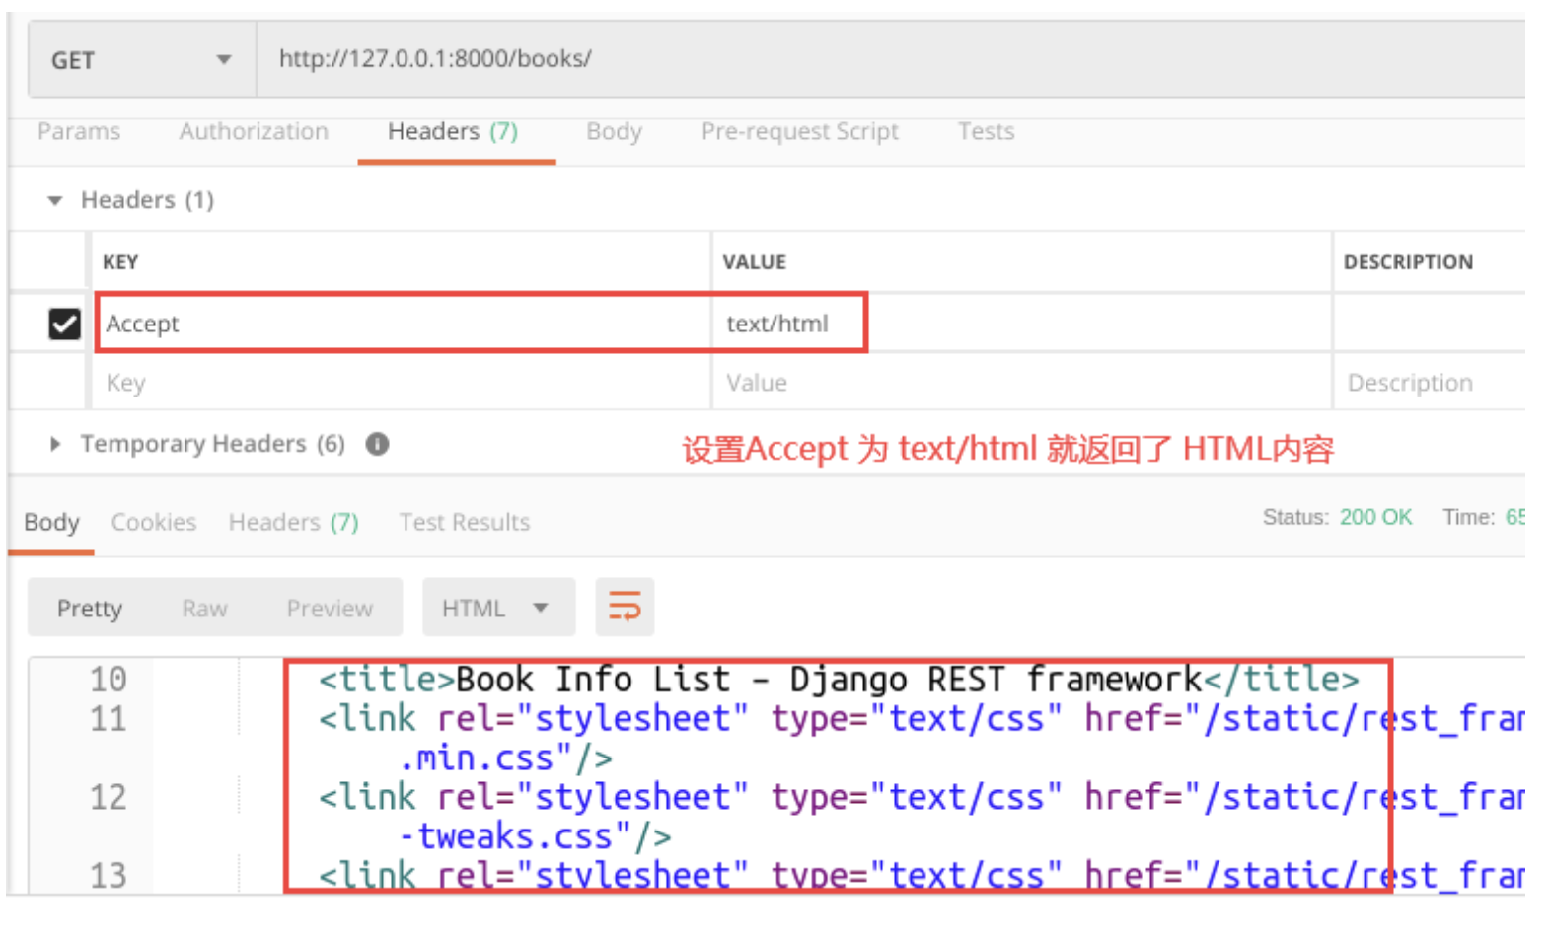Open the Test Results tab
This screenshot has width=1551, height=939.
465,522
